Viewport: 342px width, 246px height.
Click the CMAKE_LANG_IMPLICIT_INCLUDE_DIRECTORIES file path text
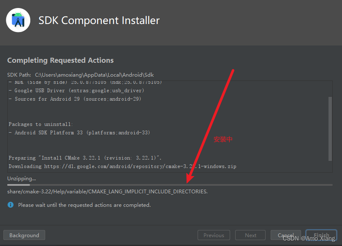click(x=107, y=192)
